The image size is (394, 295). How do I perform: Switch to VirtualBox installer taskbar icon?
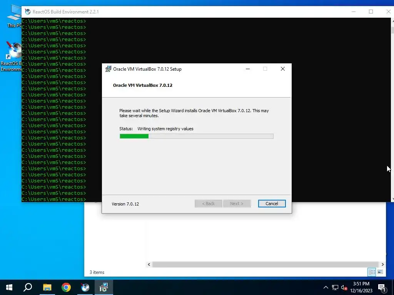[104, 287]
